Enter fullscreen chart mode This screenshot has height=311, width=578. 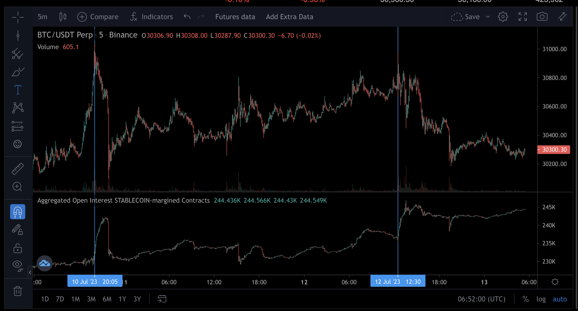coord(522,17)
